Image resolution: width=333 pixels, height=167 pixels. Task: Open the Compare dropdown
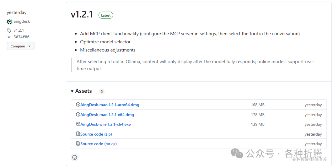coord(20,46)
